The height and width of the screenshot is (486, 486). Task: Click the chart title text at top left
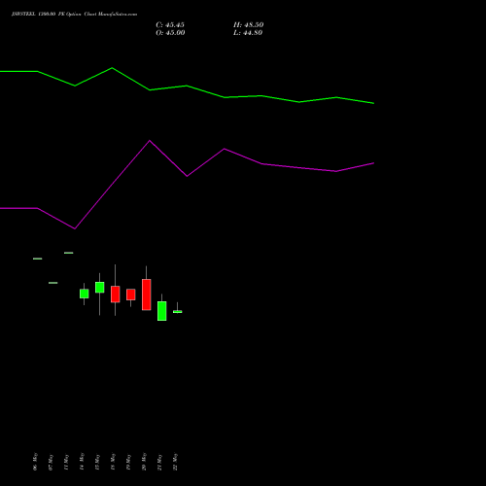[x=74, y=15]
